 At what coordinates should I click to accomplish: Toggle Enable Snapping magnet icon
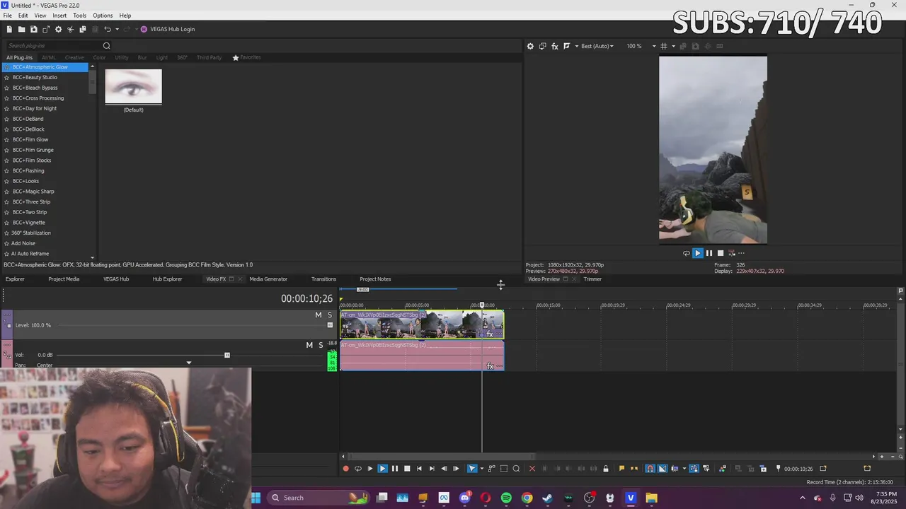coord(650,469)
